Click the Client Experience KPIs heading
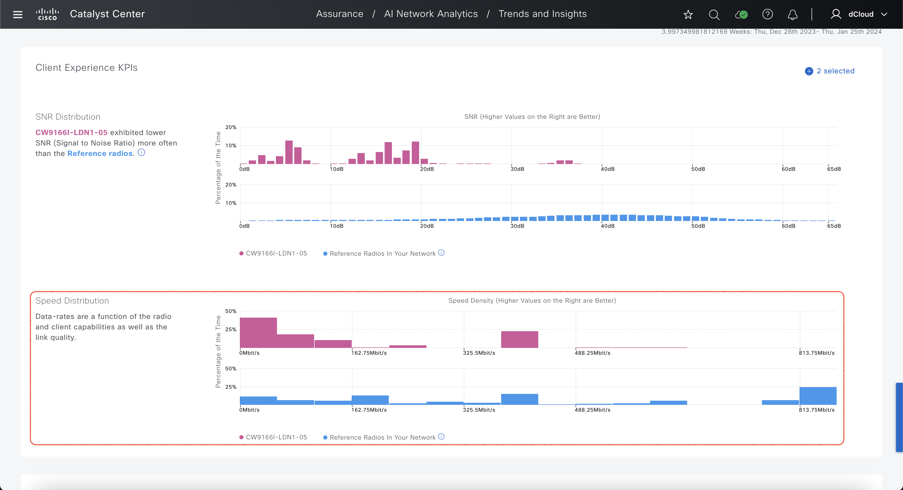 point(86,67)
